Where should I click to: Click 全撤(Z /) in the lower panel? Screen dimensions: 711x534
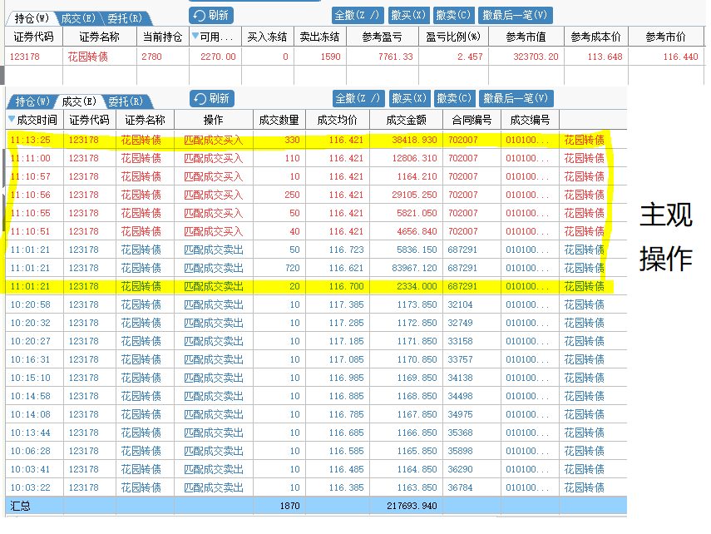(x=358, y=98)
